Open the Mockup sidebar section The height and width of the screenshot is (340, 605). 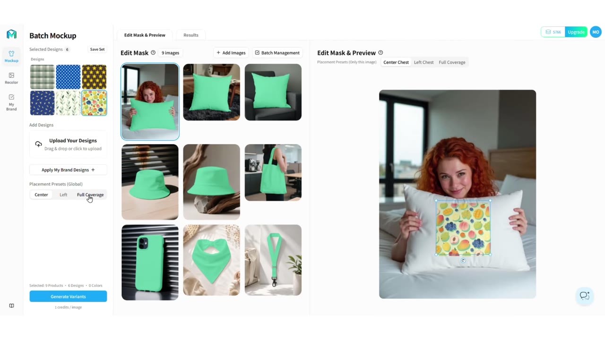[11, 56]
